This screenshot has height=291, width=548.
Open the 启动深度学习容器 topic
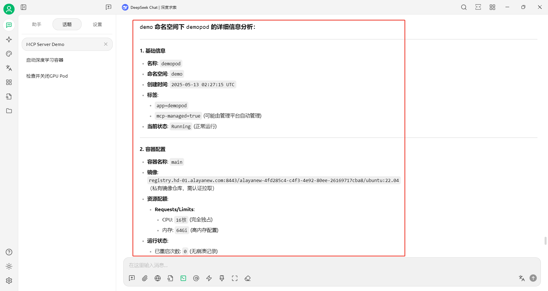(45, 60)
